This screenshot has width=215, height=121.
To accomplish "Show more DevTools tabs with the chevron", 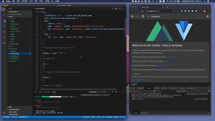I will click(x=197, y=88).
